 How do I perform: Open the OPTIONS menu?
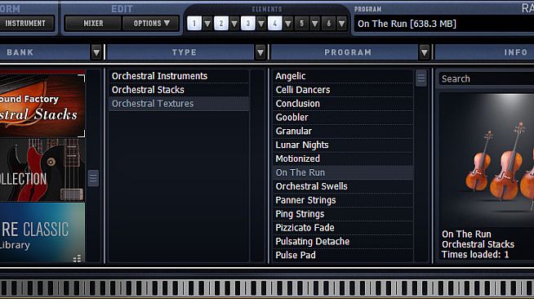(x=151, y=24)
